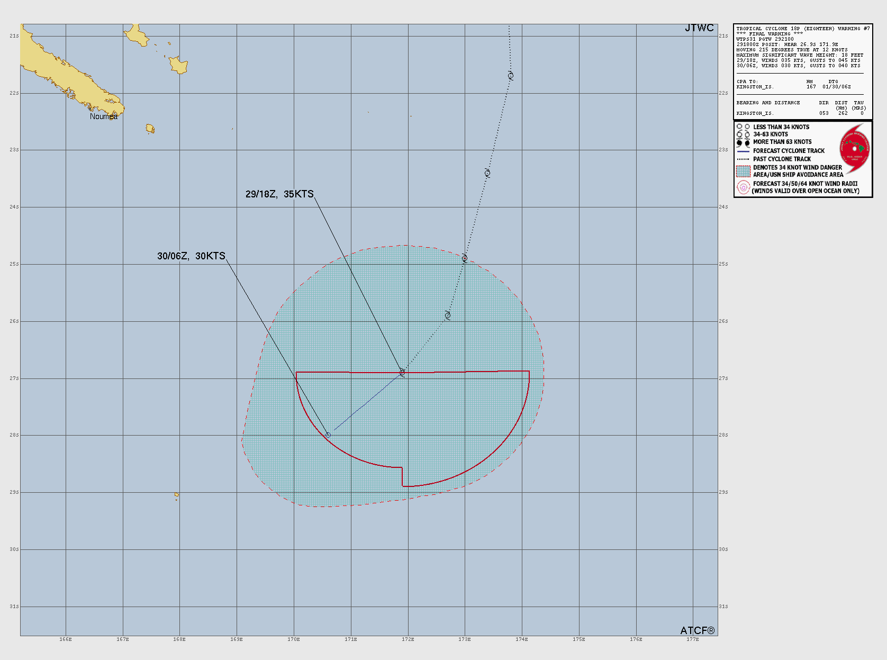Click the blue forecast cyclone track legend line

pos(743,151)
